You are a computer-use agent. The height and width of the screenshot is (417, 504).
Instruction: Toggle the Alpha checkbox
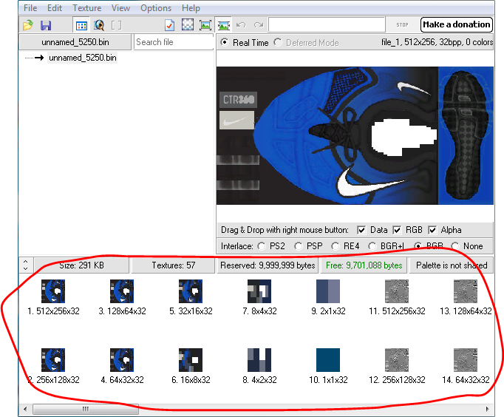click(432, 230)
